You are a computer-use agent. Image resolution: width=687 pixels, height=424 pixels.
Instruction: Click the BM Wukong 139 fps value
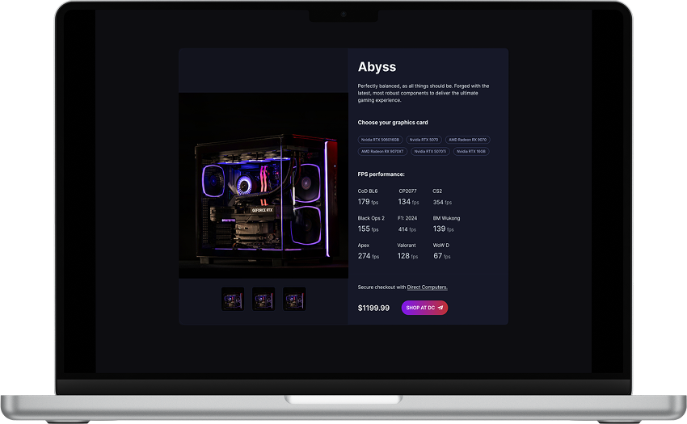point(444,229)
